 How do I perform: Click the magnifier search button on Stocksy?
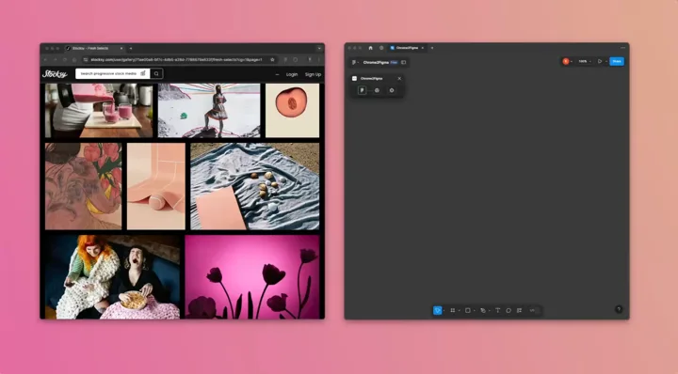pos(156,73)
